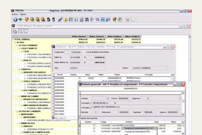Collapse the ACTIVO CORRIENTE node
The image size is (202, 135).
tap(17, 45)
